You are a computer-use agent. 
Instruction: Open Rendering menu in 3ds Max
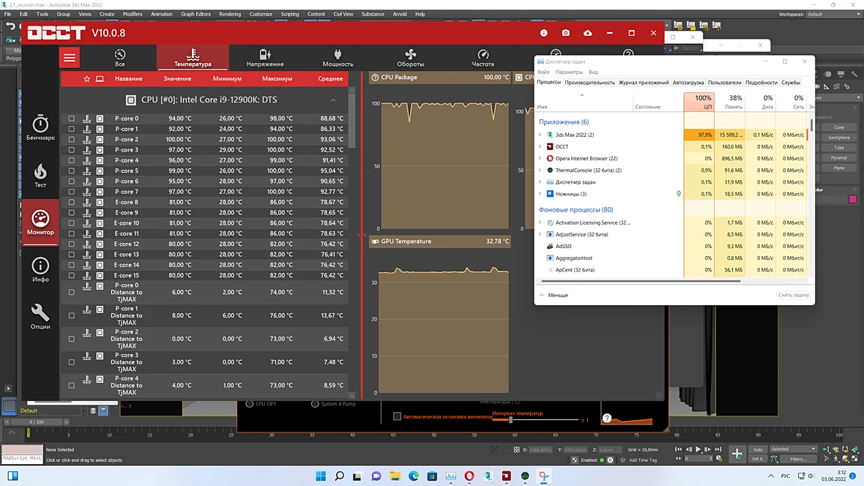pos(230,15)
